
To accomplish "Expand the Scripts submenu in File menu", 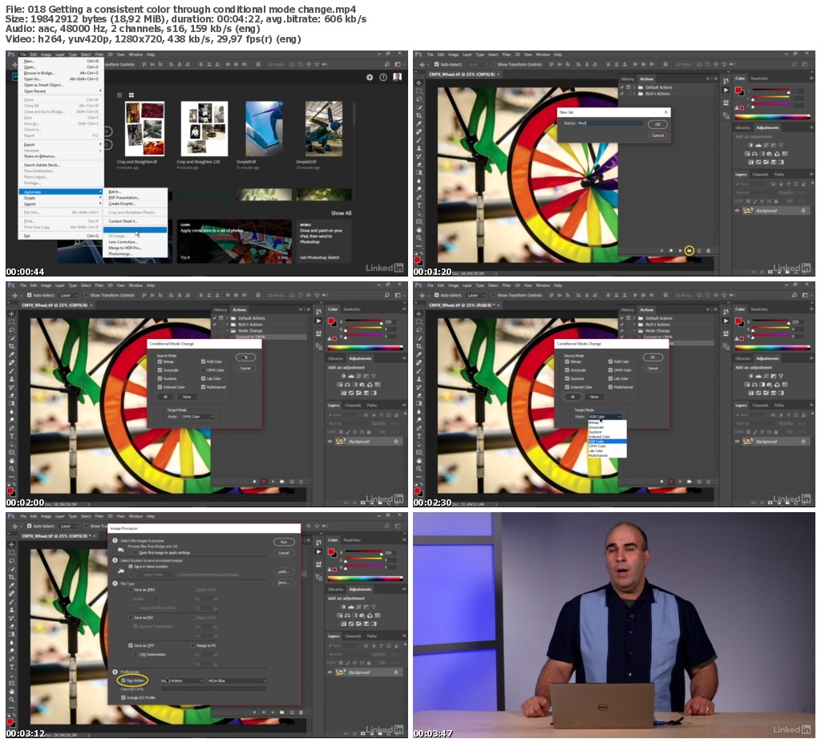I will tap(61, 198).
